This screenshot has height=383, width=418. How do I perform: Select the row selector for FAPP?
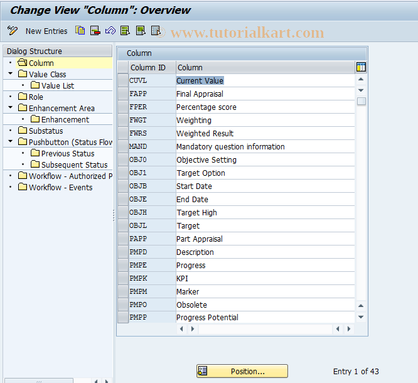pos(123,94)
